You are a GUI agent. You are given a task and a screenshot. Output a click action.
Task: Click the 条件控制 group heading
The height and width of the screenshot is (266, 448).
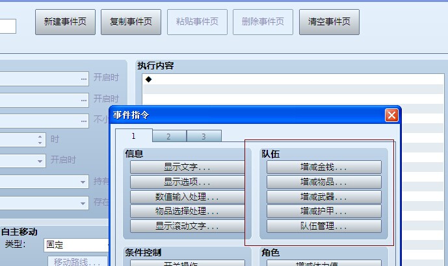[x=143, y=252]
